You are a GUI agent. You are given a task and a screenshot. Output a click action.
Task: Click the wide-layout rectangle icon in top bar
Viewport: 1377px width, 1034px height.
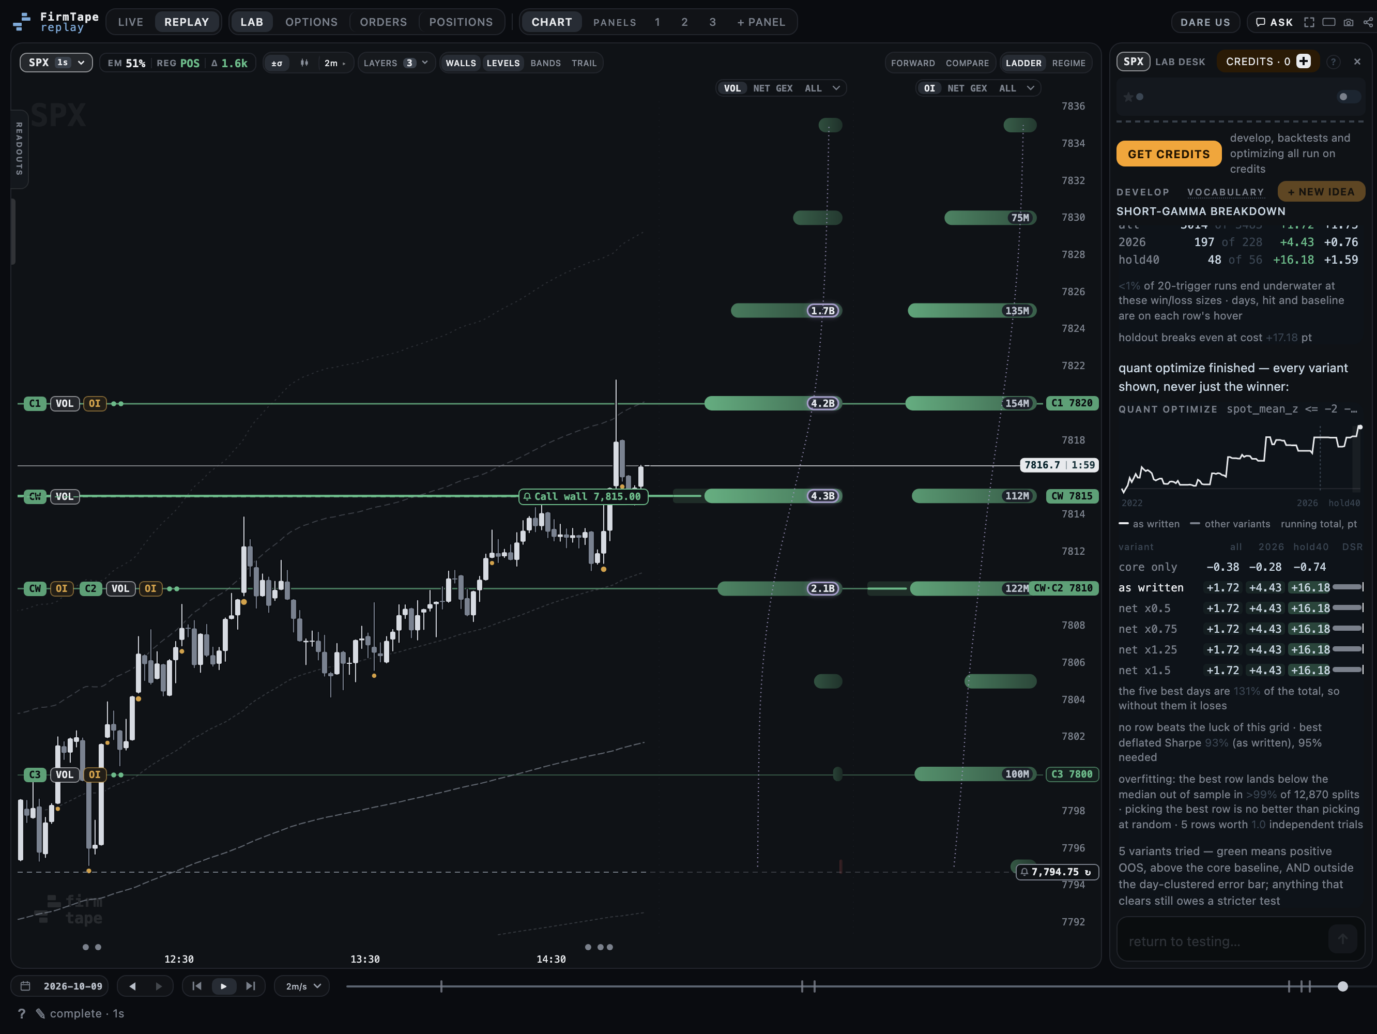[x=1328, y=22]
